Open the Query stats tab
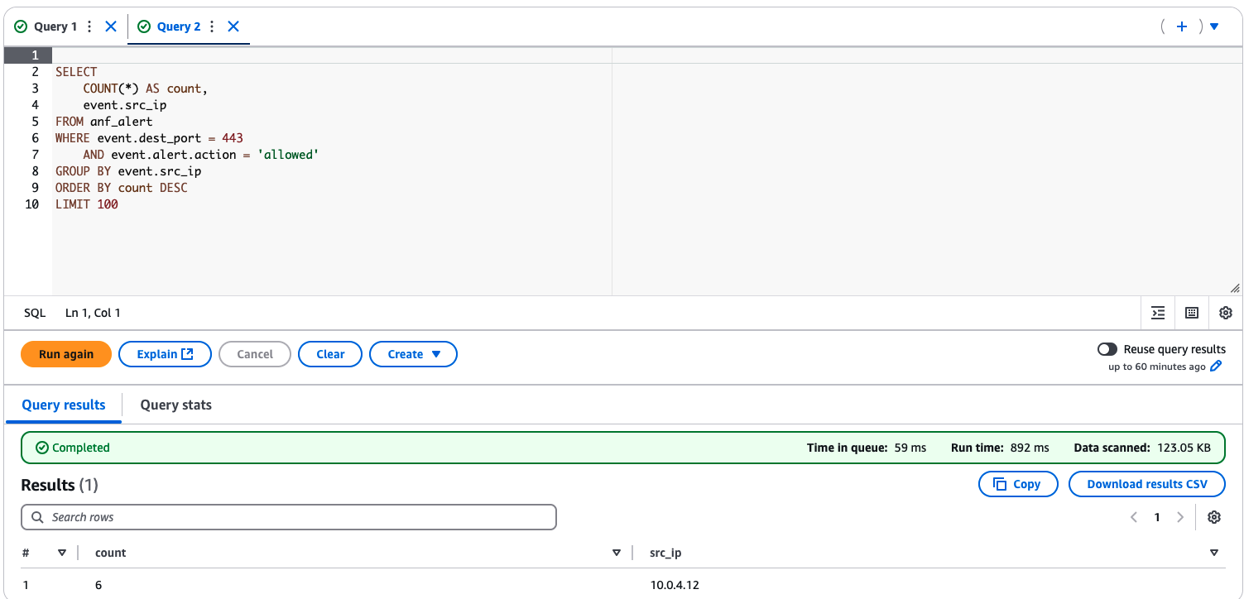The width and height of the screenshot is (1244, 599). point(176,405)
